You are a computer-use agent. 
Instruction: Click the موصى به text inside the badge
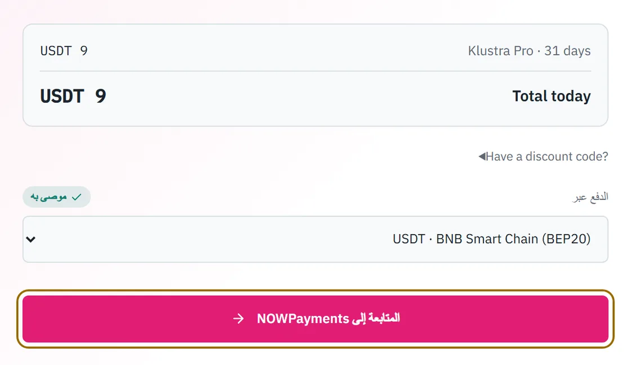pos(48,197)
